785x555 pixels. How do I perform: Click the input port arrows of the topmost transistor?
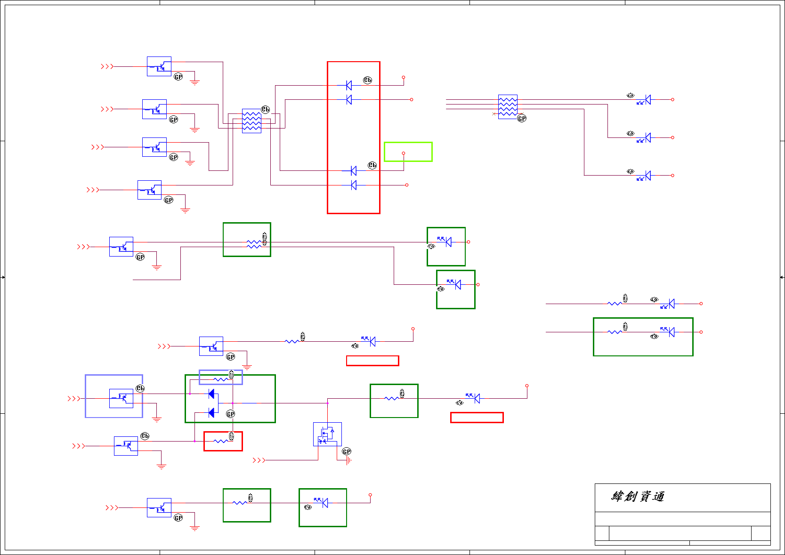pos(107,66)
